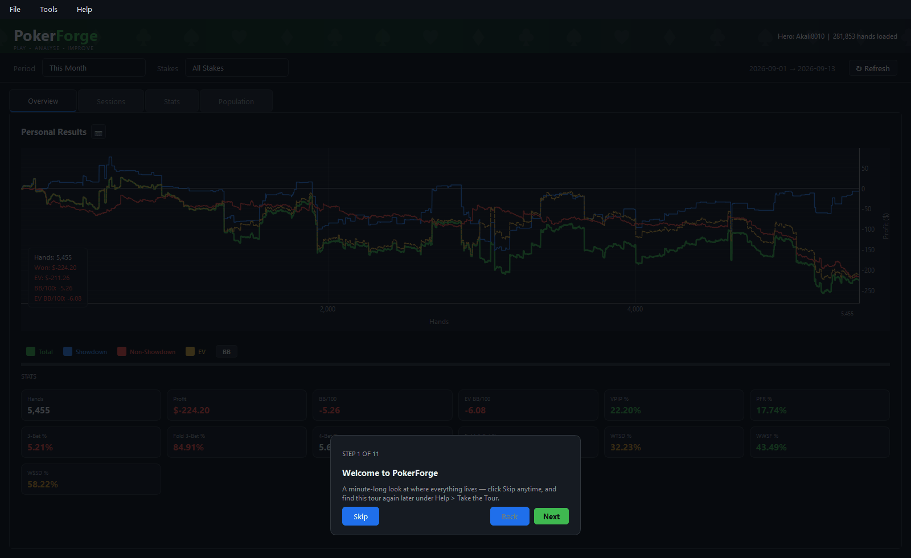Screen dimensions: 911x558
Task: Click the 281,853 hands loaded text
Action: click(x=865, y=36)
